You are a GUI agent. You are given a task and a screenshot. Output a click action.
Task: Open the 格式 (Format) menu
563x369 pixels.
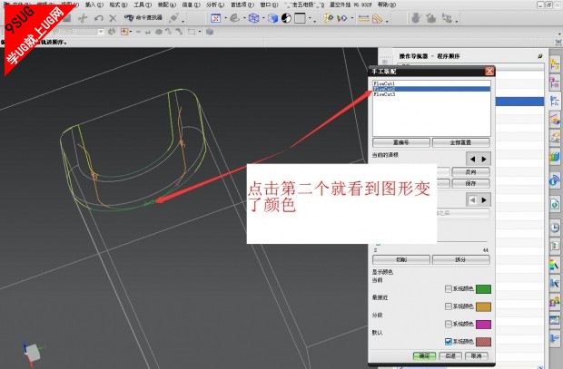coord(118,5)
